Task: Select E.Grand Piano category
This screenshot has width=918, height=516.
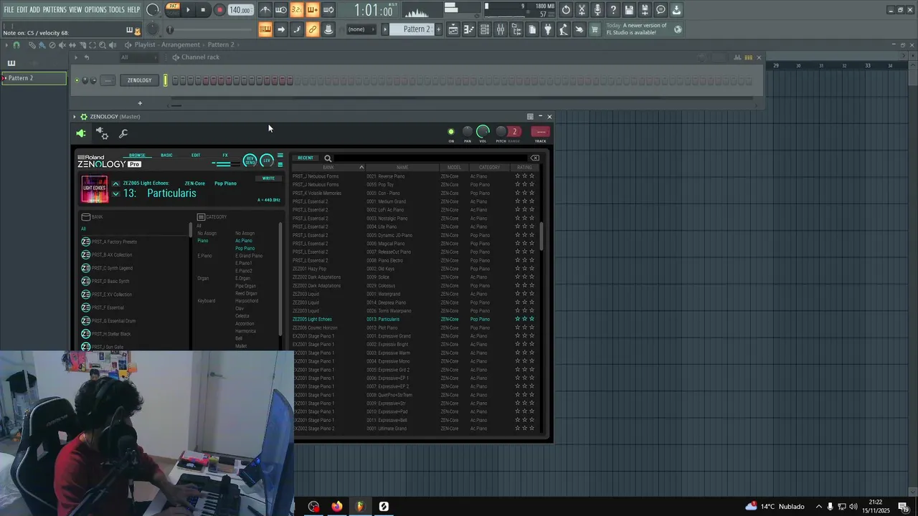Action: tap(249, 256)
